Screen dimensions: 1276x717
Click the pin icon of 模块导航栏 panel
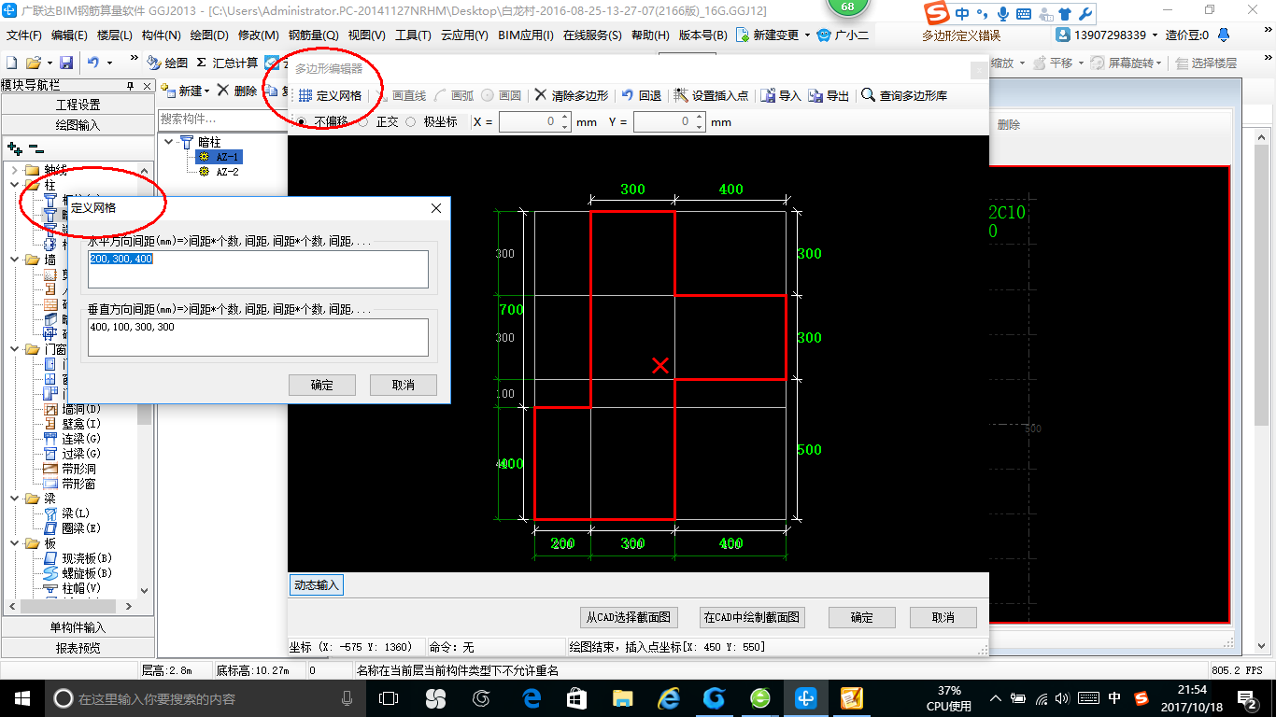(x=130, y=85)
